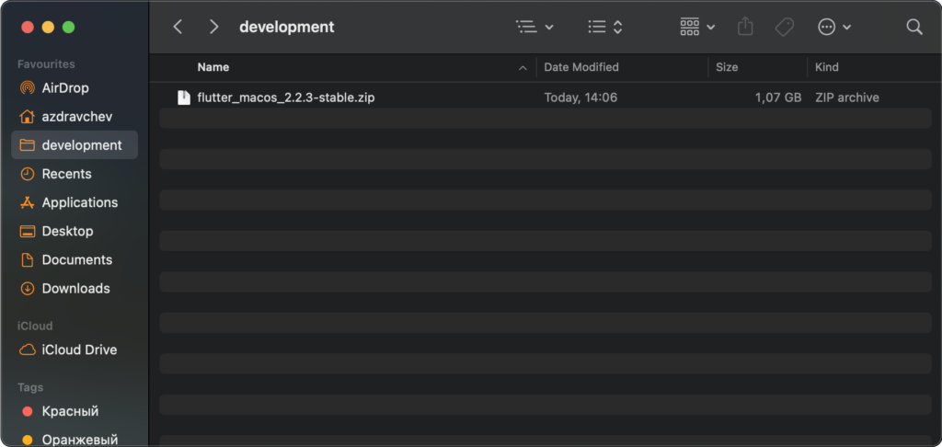Open the Search magnifier
This screenshot has height=447, width=942.
(913, 27)
